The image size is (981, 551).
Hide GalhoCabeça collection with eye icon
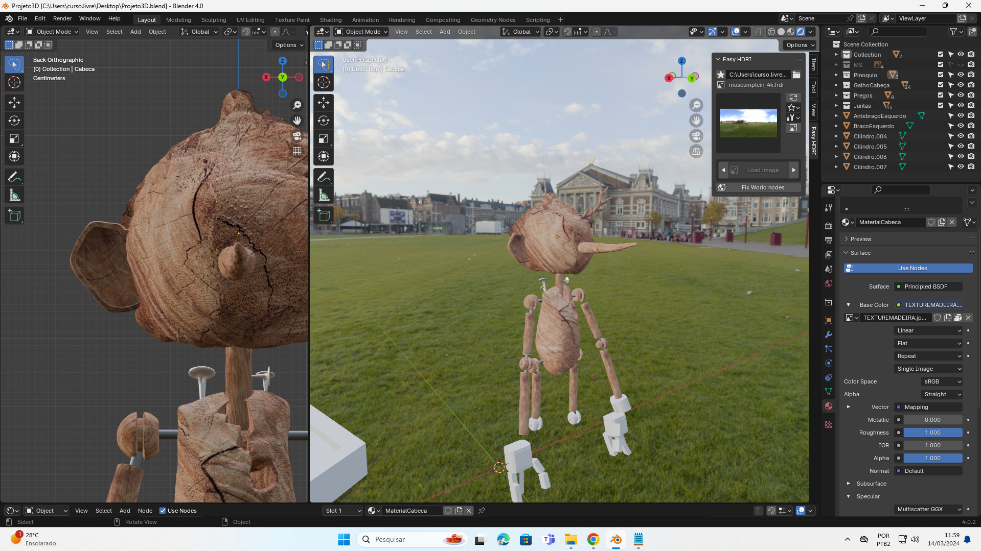coord(961,85)
